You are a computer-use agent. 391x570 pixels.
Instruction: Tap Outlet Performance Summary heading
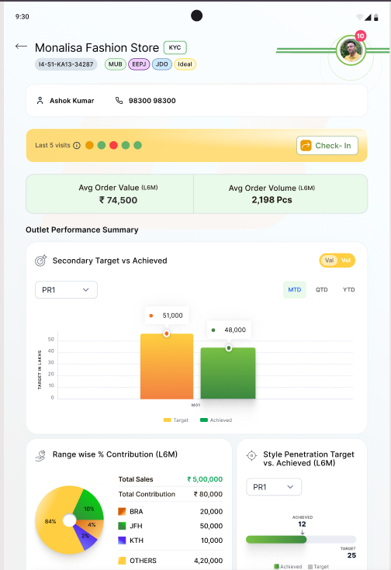click(81, 230)
